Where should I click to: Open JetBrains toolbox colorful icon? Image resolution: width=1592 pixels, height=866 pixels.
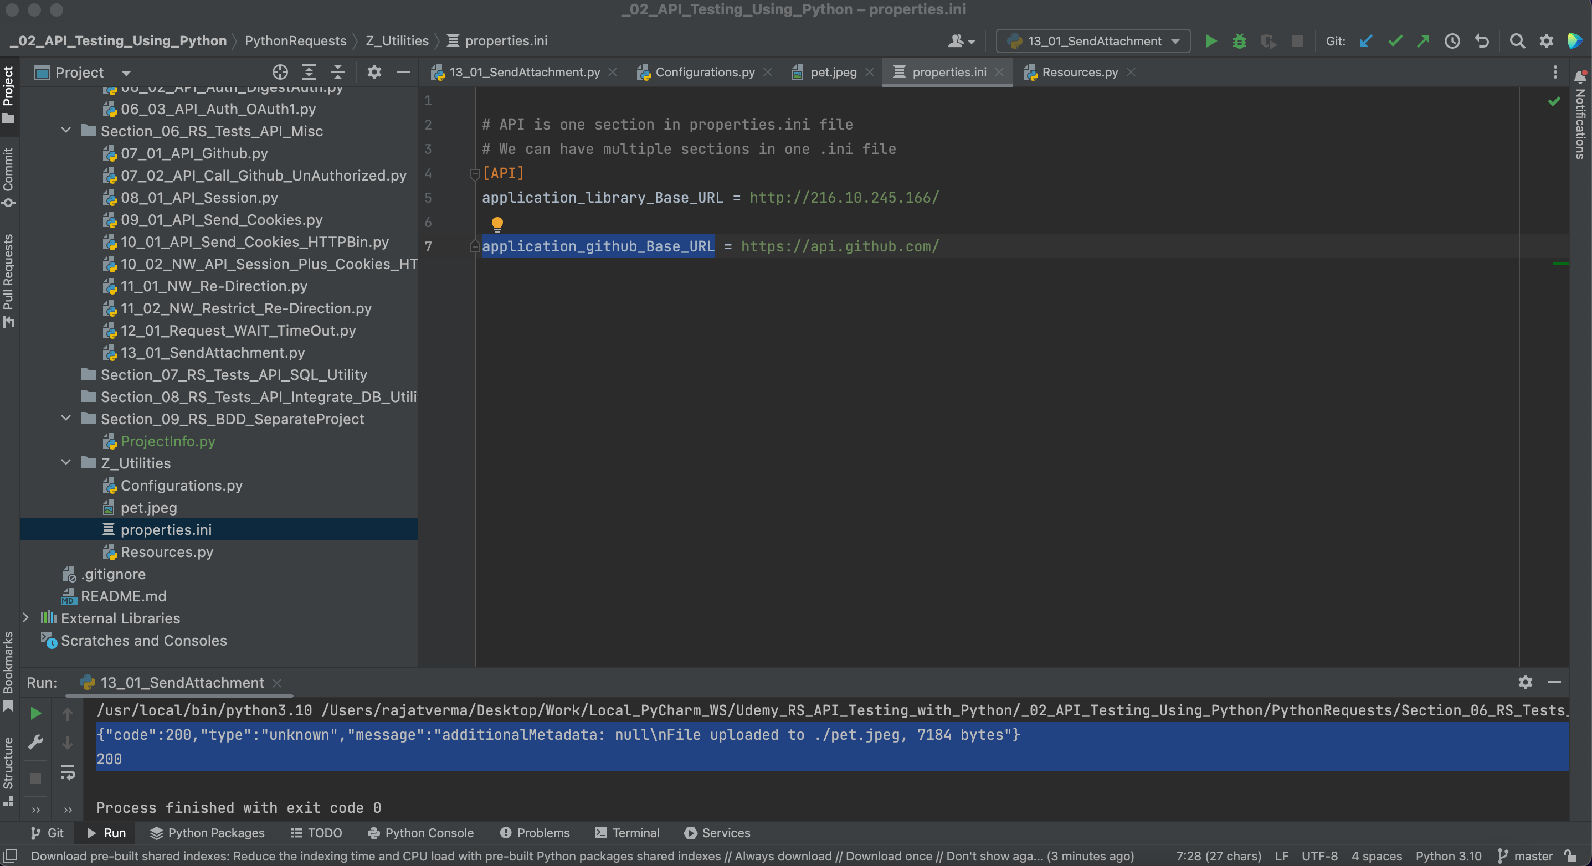click(1575, 41)
